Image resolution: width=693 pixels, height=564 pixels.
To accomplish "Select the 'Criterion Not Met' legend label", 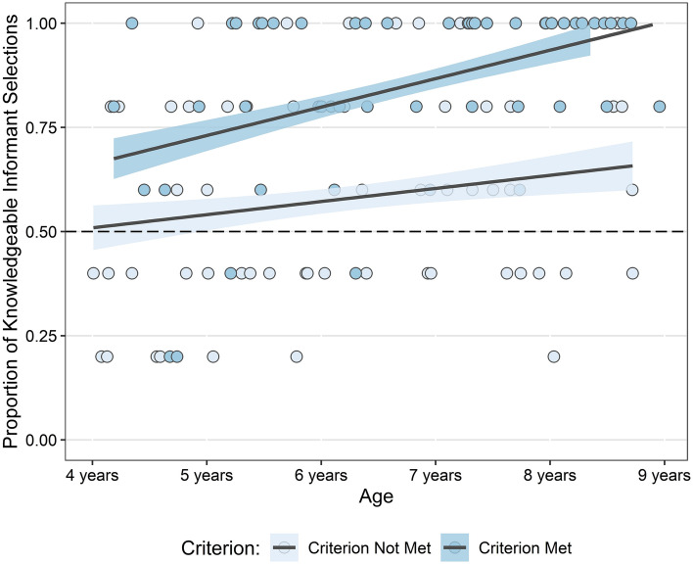I will (x=369, y=548).
